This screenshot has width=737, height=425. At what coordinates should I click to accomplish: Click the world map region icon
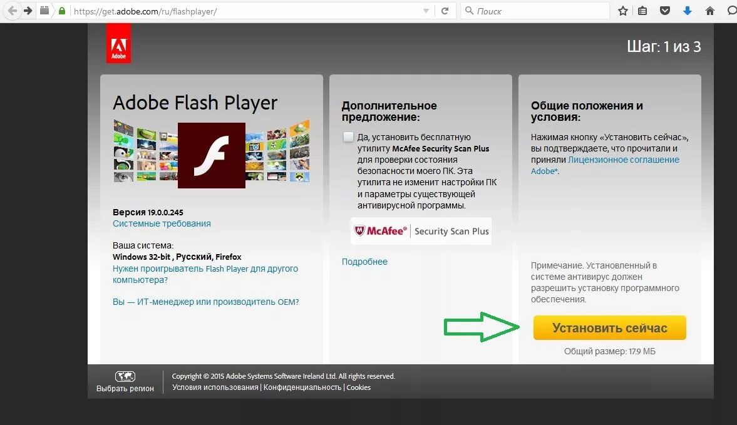click(125, 376)
